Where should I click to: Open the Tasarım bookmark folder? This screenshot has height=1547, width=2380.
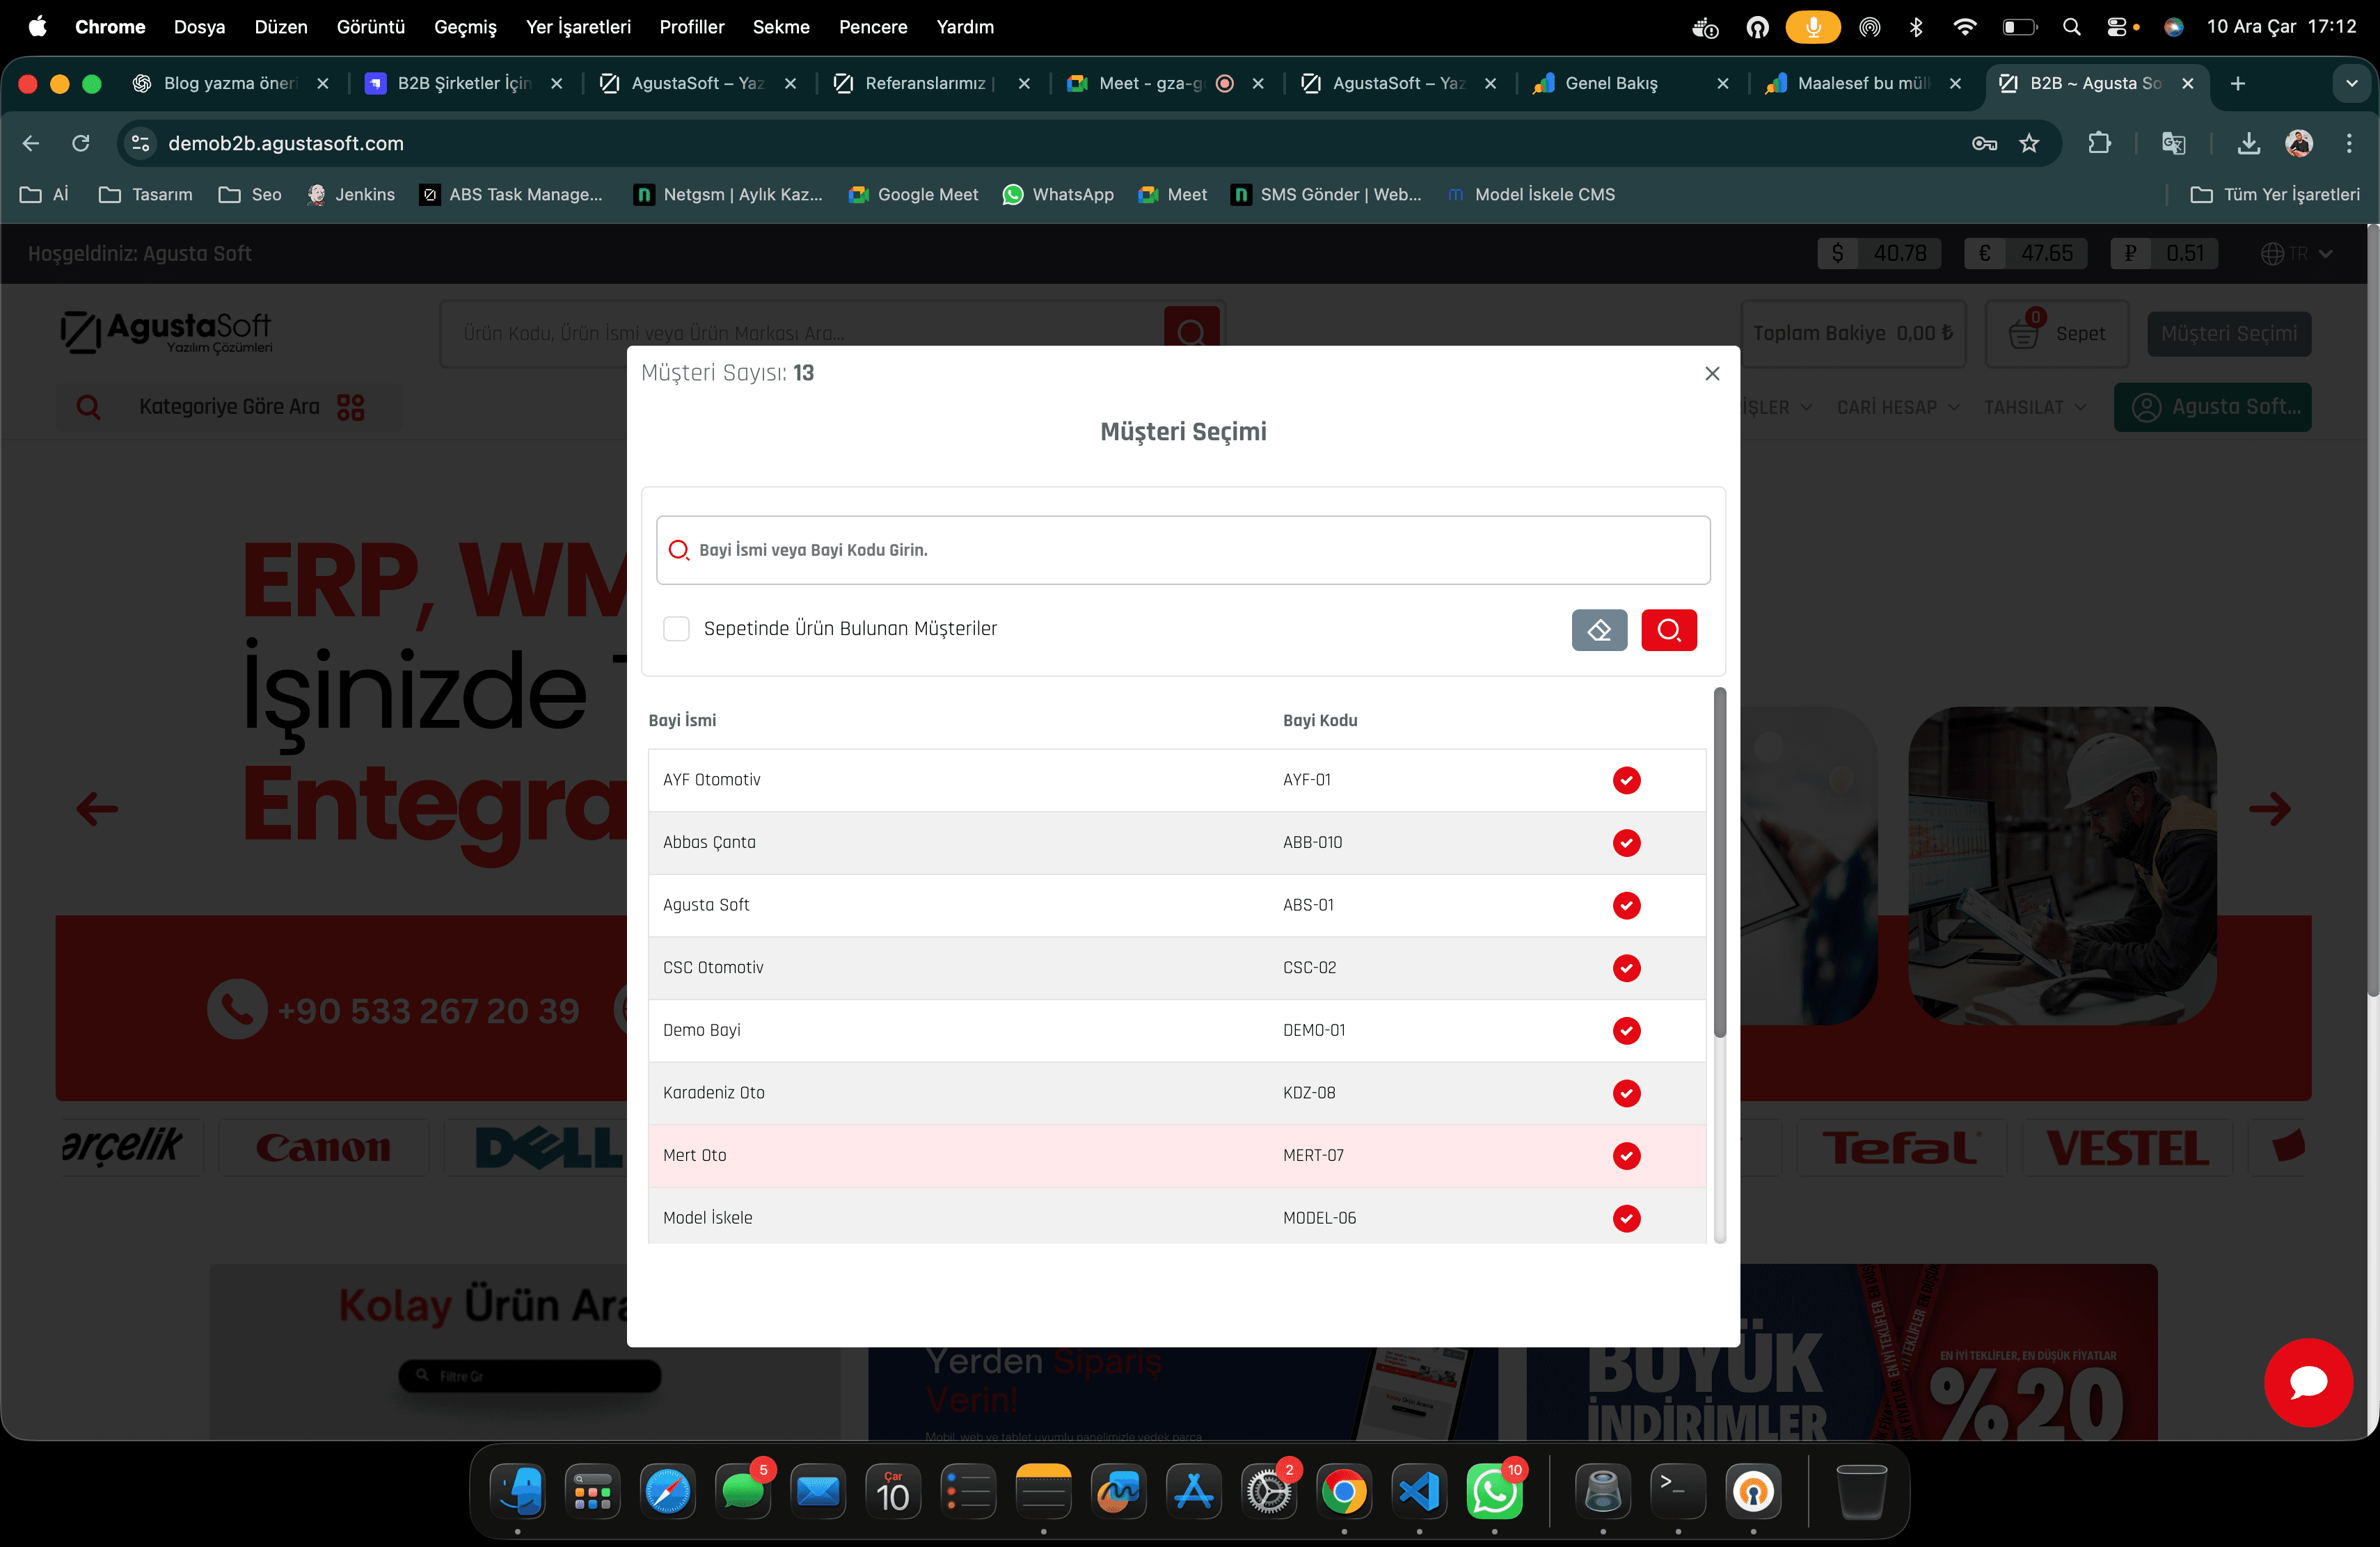click(146, 195)
